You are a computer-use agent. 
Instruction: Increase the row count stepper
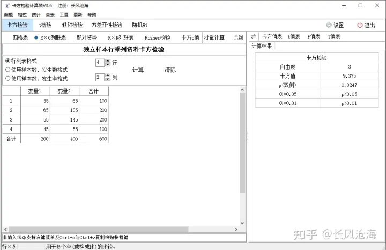click(x=108, y=61)
